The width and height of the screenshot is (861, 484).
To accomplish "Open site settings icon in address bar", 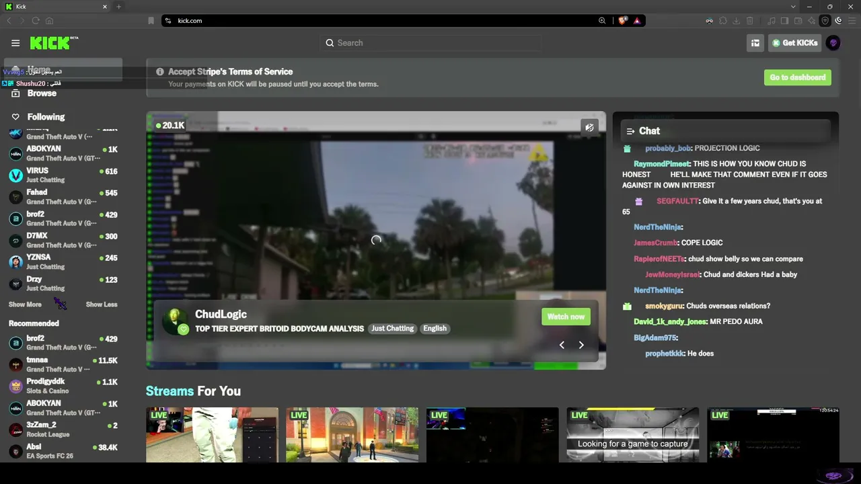I will point(168,21).
